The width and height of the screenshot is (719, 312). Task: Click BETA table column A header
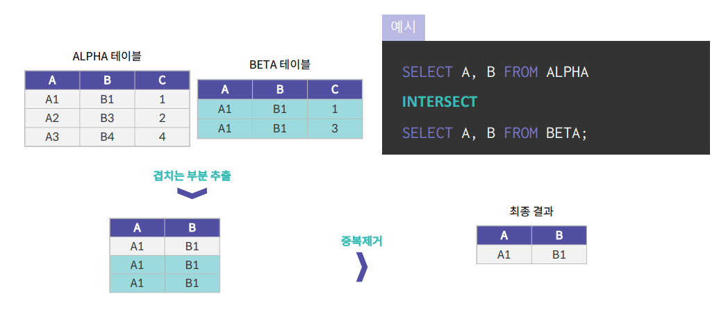(224, 89)
